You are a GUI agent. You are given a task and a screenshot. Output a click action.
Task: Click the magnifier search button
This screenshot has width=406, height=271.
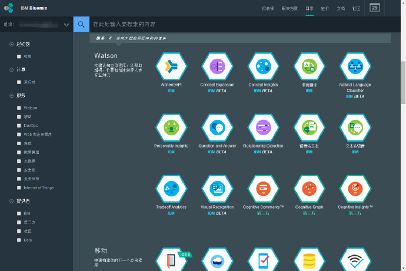(81, 24)
